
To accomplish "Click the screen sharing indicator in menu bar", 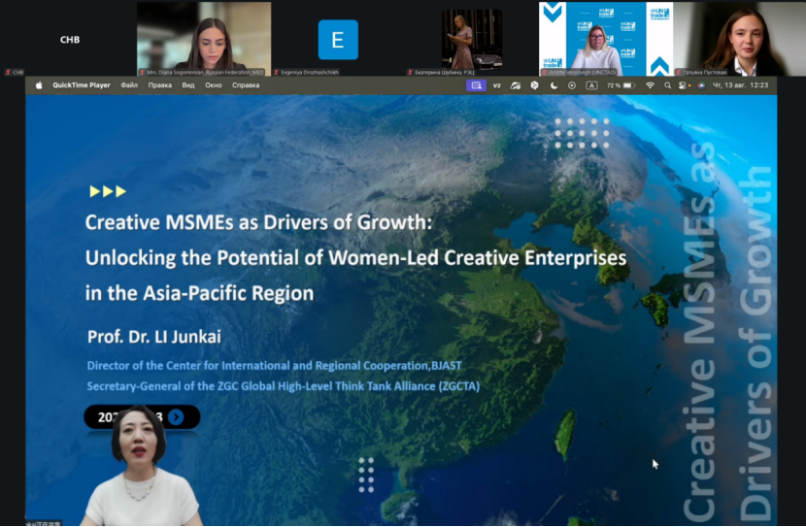I will coord(476,85).
